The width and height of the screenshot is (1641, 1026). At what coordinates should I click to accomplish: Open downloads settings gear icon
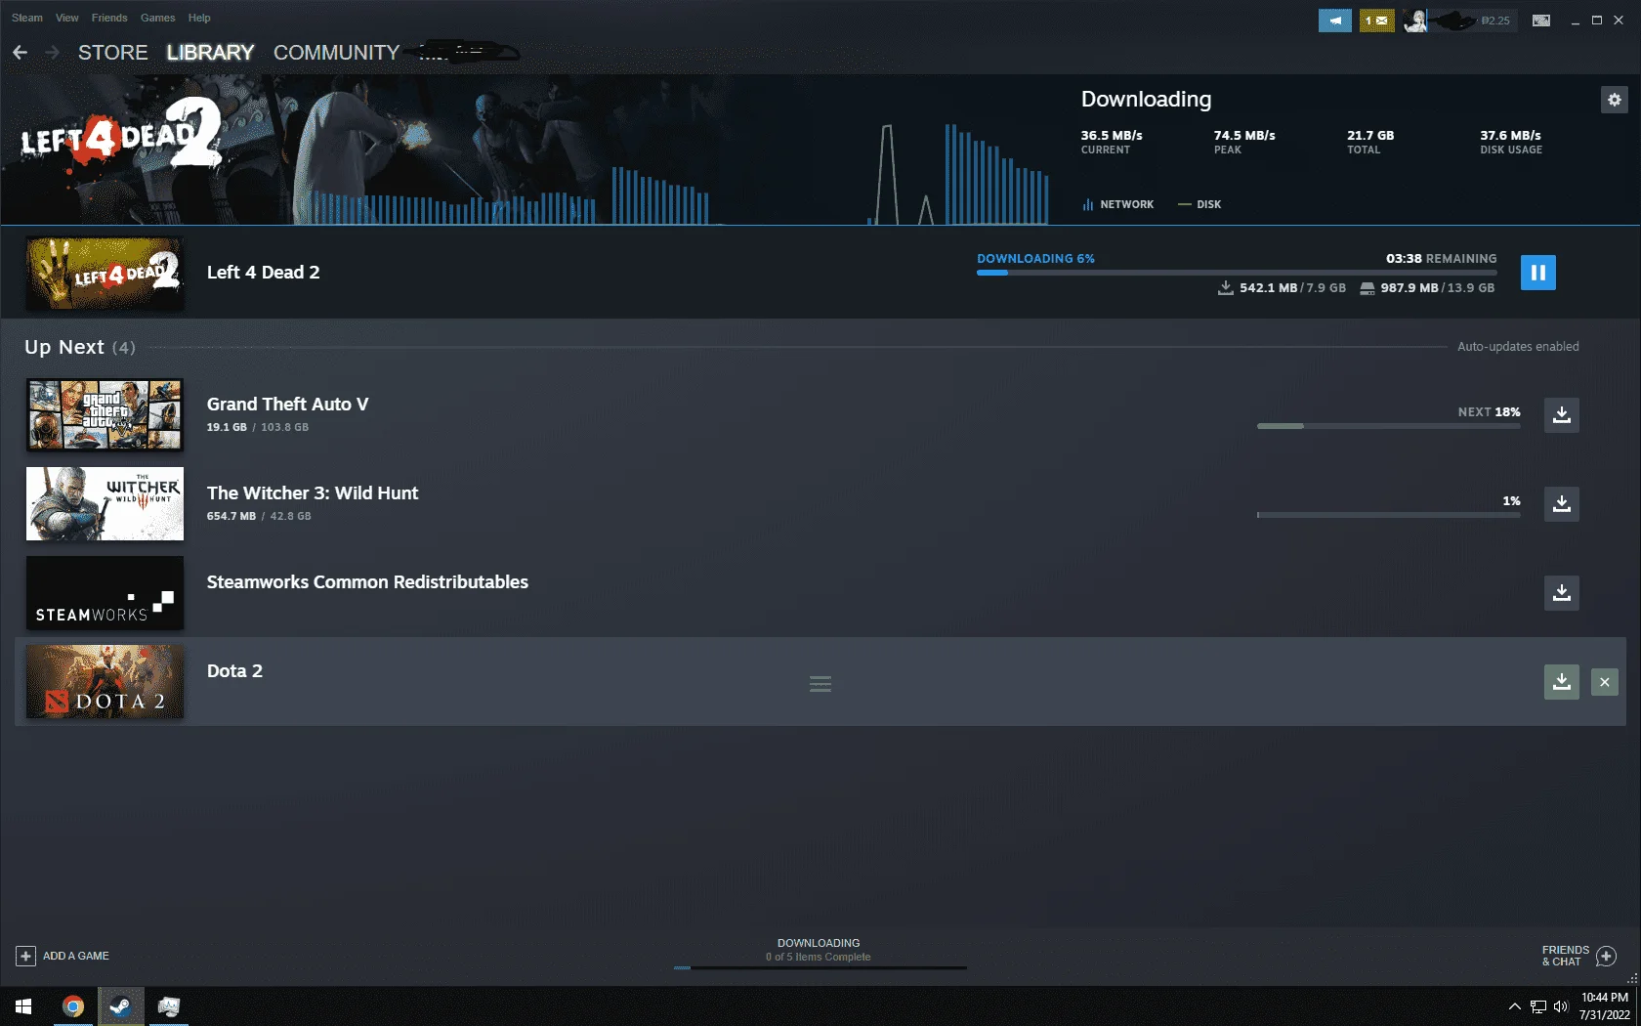pos(1614,100)
